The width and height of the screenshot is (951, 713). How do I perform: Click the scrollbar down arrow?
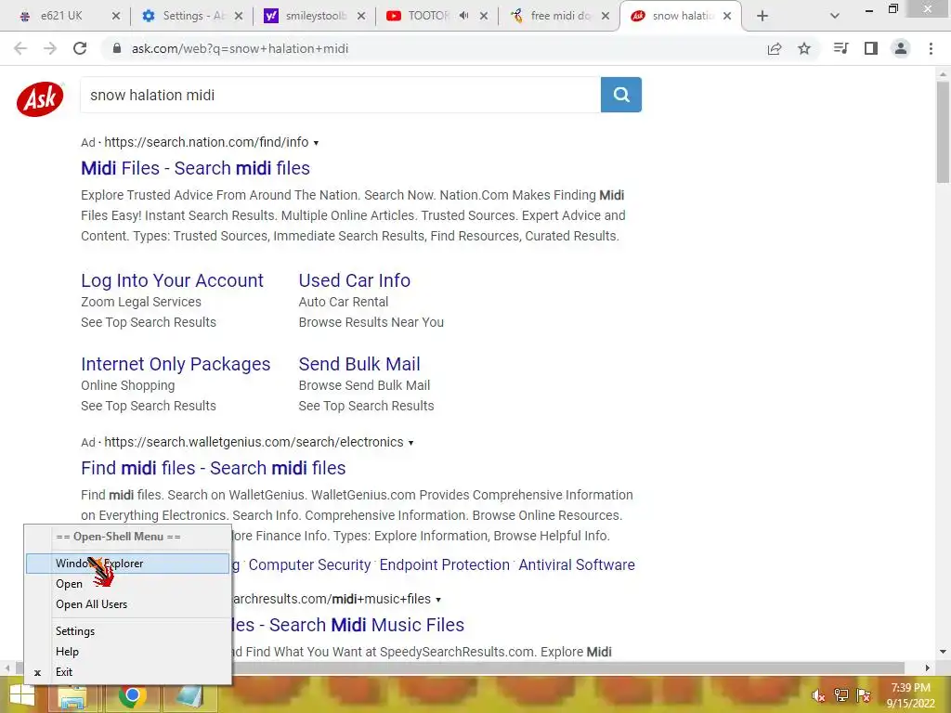click(943, 652)
